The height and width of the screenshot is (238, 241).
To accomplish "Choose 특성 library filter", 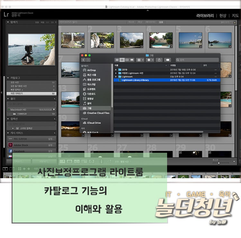I will 140,22.
